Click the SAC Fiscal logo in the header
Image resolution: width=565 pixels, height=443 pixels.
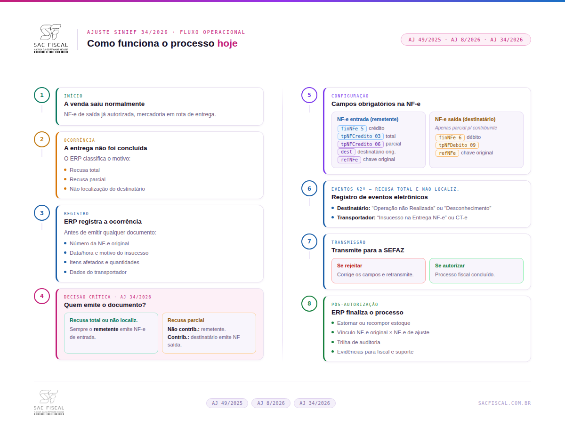pyautogui.click(x=51, y=39)
